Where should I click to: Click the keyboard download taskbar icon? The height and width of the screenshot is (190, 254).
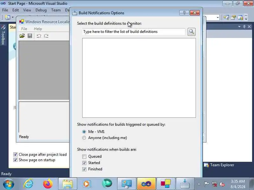pyautogui.click(x=185, y=184)
